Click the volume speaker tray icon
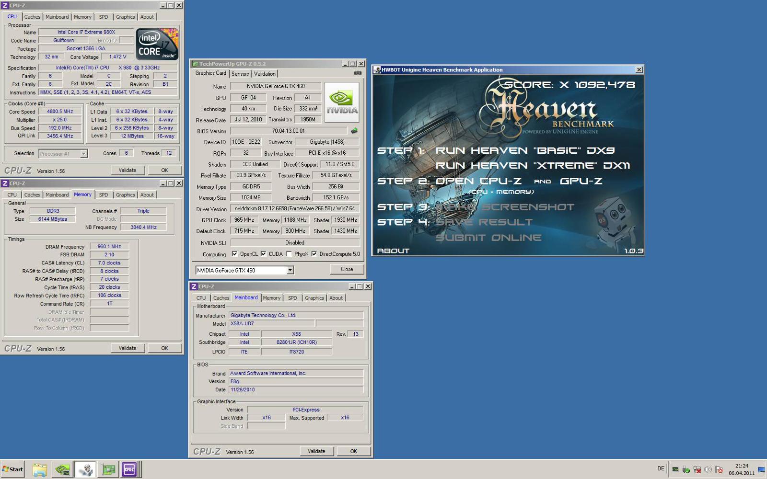 click(708, 469)
